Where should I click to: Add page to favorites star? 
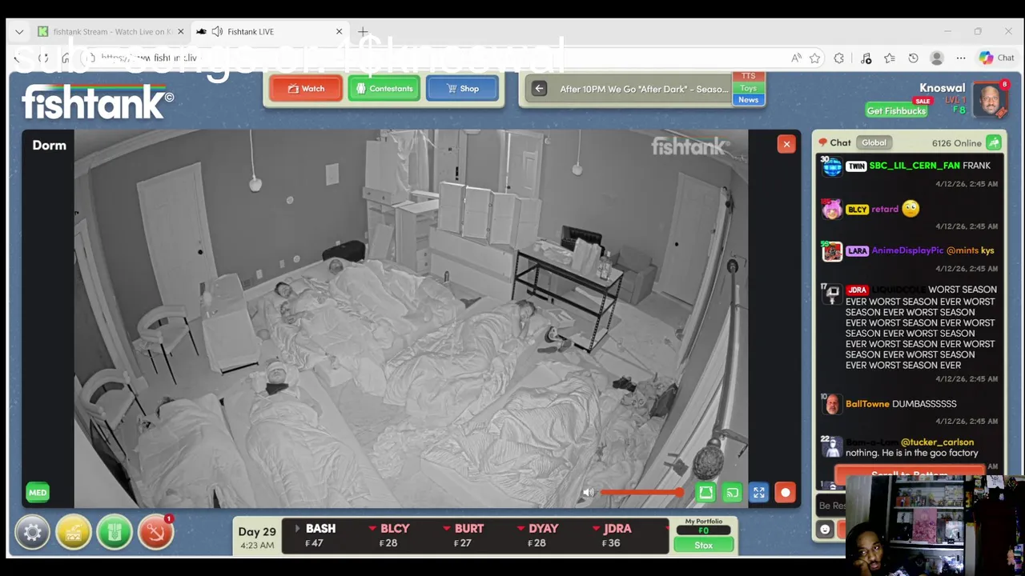point(814,58)
